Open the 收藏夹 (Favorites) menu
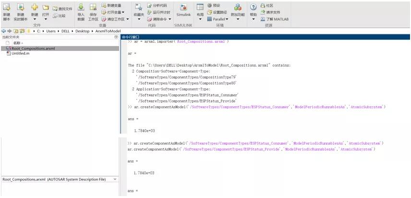The height and width of the screenshot is (198, 411). pyautogui.click(x=138, y=11)
